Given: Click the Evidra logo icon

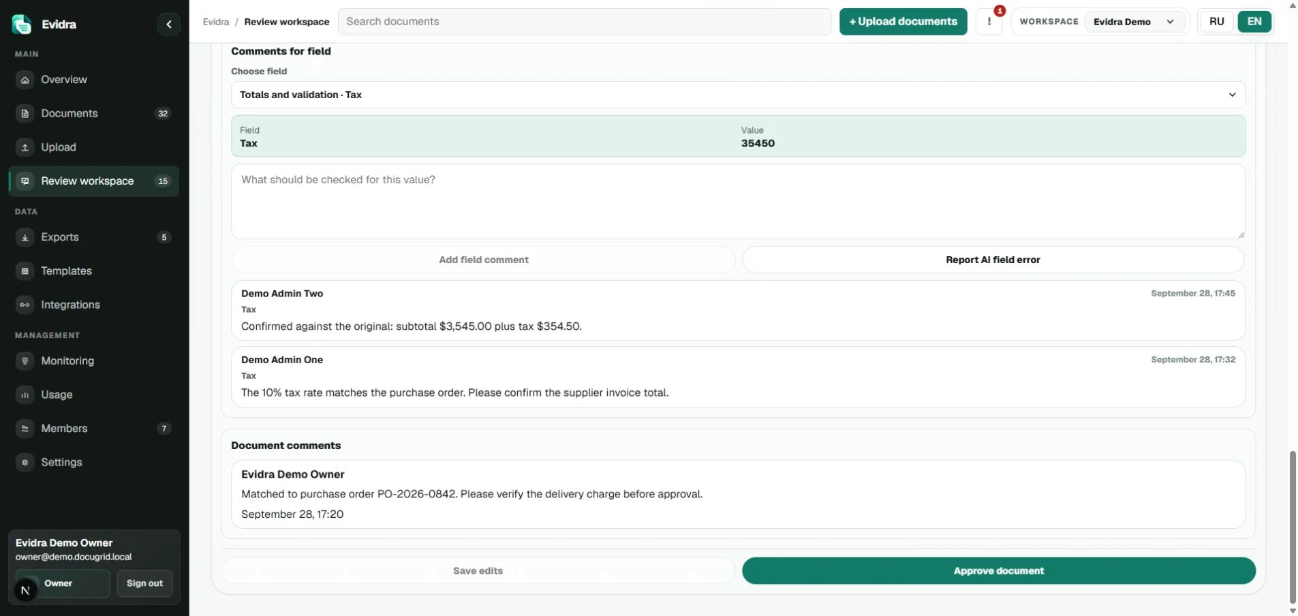Looking at the screenshot, I should pos(22,25).
